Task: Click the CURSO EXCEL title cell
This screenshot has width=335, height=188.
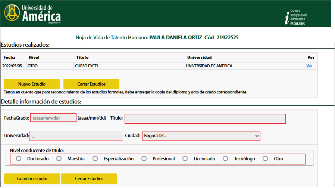Action: 129,66
